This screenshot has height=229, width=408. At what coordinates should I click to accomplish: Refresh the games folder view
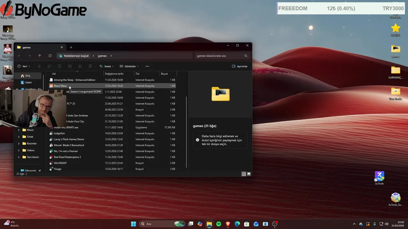pos(50,56)
